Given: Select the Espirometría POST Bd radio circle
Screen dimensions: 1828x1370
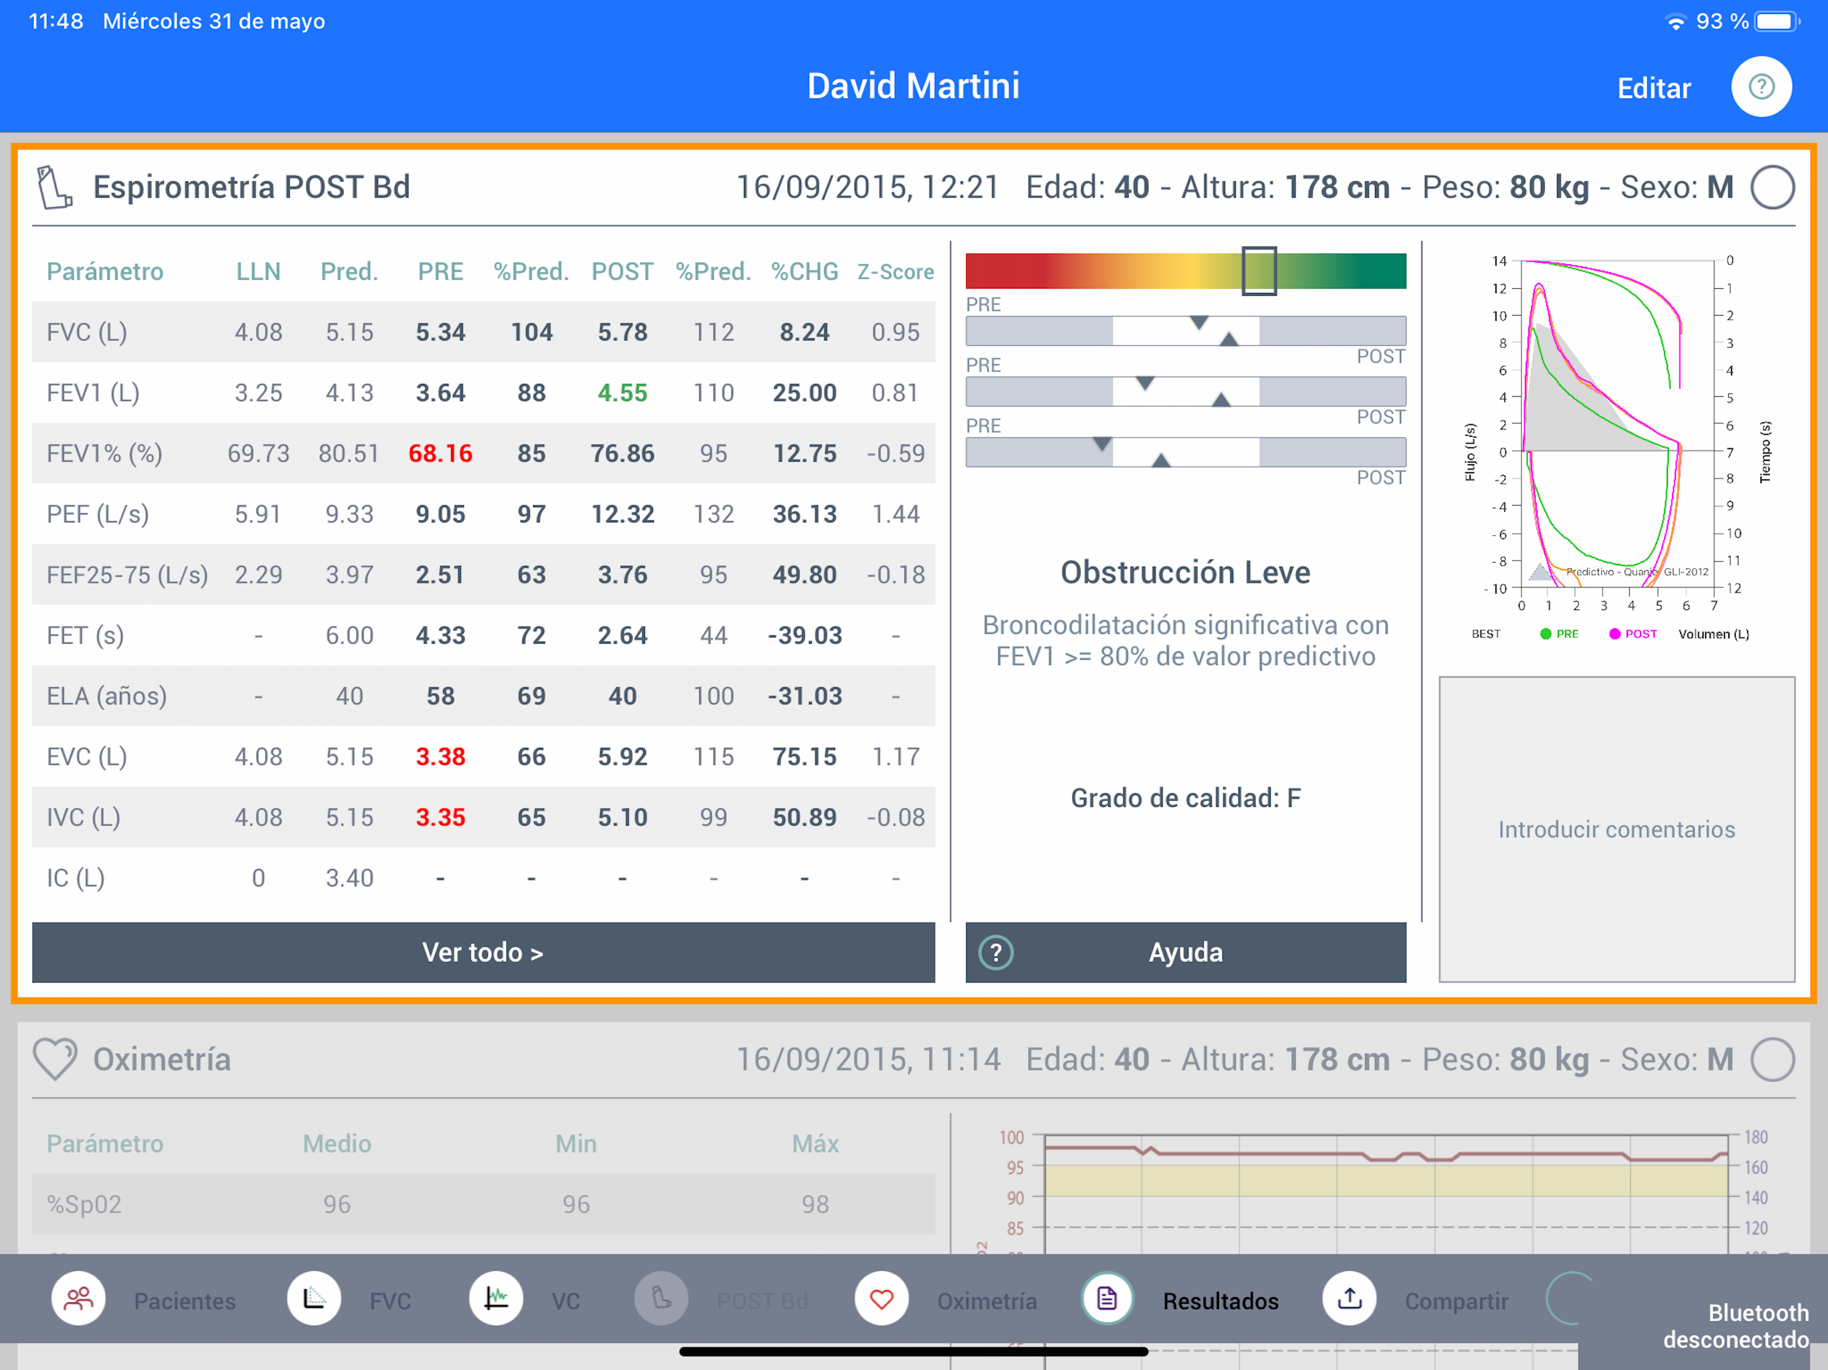Looking at the screenshot, I should 1772,187.
